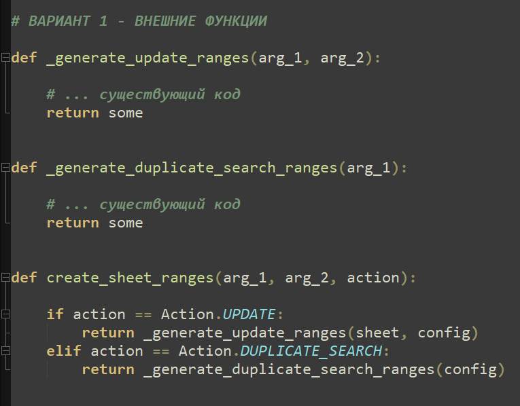Fold the 'elif action == Action.DUPLICATE_SEARCH' block
Screen dimensions: 520x406
pos(5,351)
